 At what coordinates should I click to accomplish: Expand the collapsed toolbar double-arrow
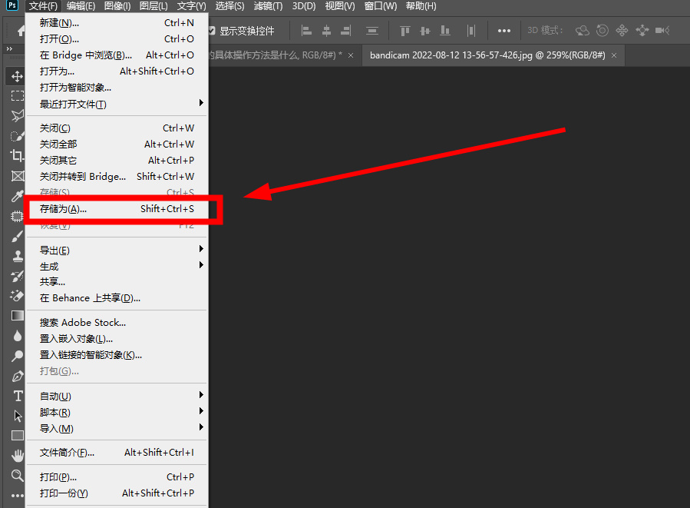point(9,49)
